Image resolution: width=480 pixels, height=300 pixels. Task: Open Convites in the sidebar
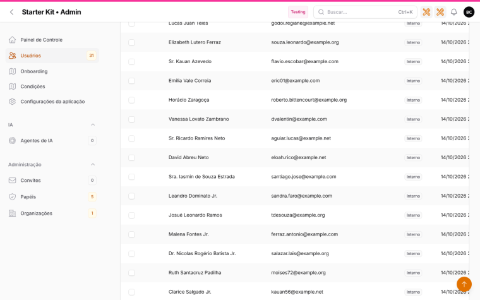point(52,180)
